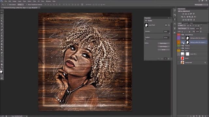Viewport: 209px width, 117px height.
Task: Expand the Brush-s layer group
Action: [181, 48]
